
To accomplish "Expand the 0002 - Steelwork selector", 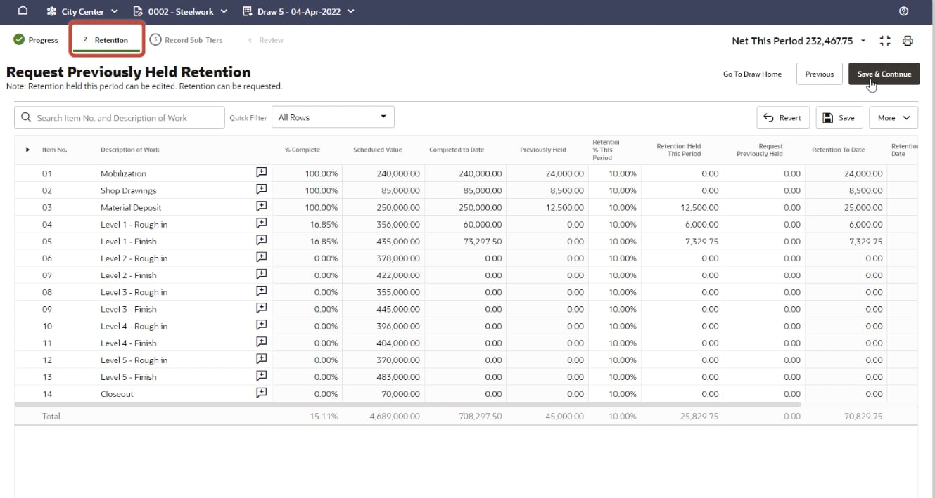I will (180, 11).
